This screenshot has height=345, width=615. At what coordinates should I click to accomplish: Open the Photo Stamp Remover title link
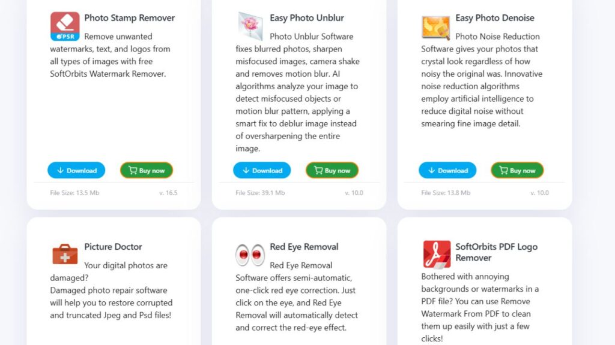coord(130,18)
